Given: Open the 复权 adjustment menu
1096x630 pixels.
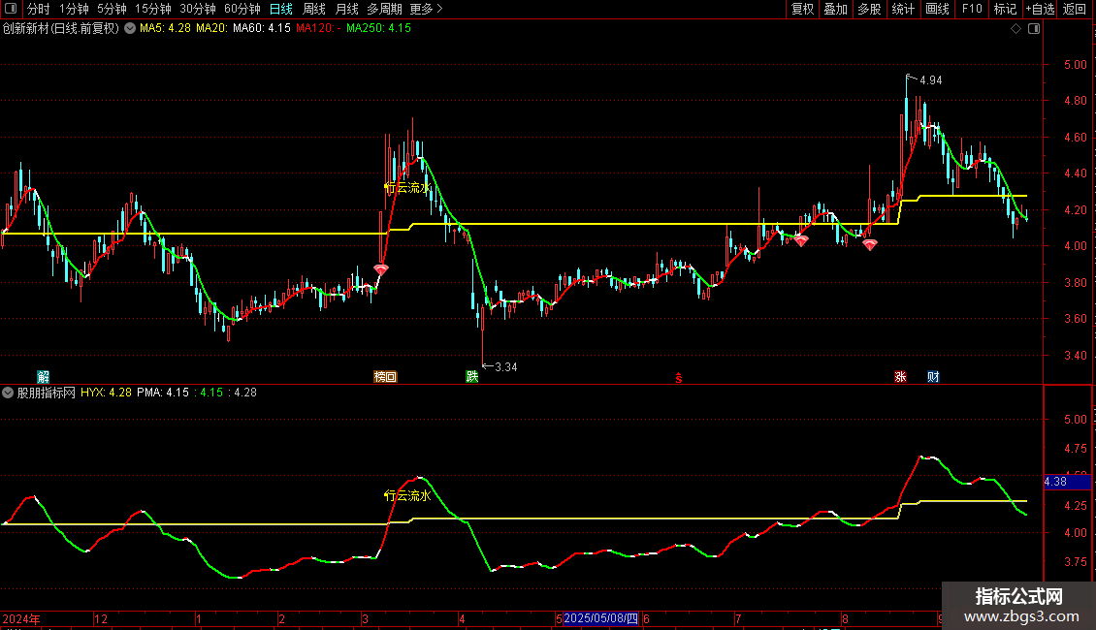Looking at the screenshot, I should point(802,9).
